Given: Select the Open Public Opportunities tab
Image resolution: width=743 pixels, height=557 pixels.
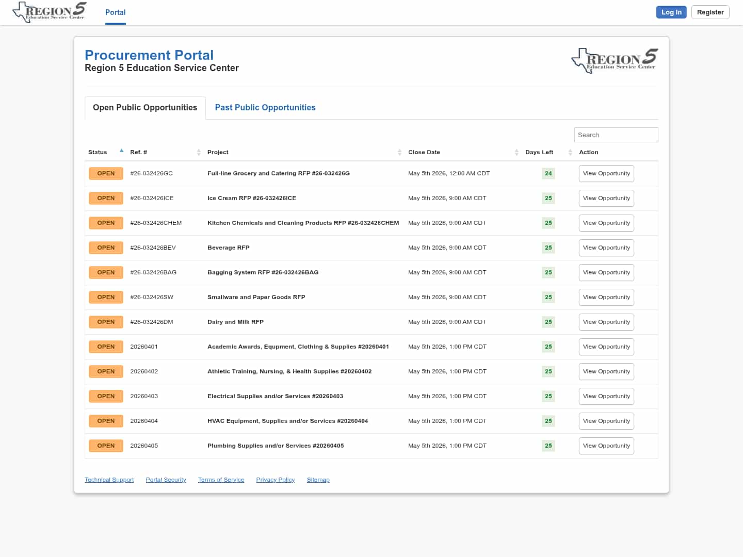Looking at the screenshot, I should 145,108.
